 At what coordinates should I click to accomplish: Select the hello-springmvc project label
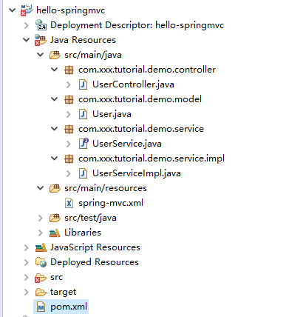(70, 10)
